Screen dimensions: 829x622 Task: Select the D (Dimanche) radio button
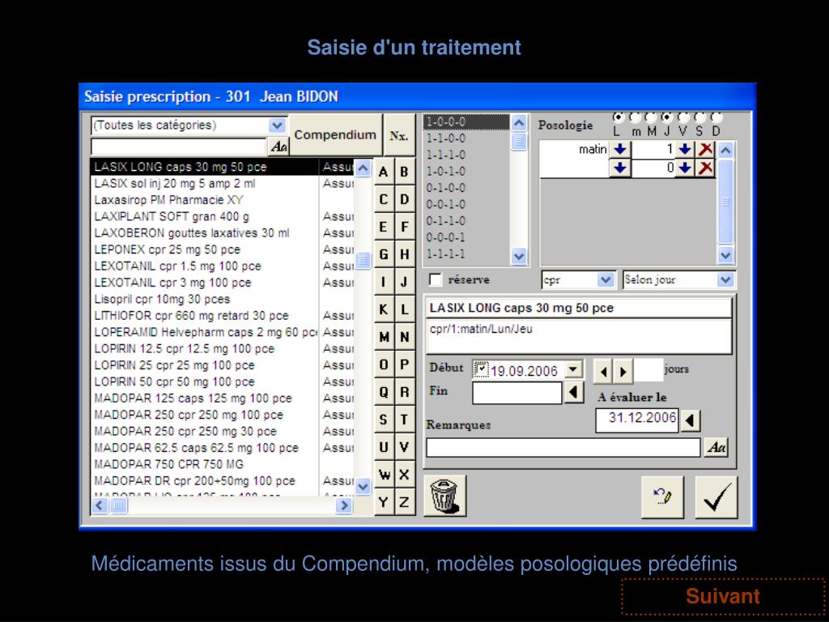click(716, 117)
